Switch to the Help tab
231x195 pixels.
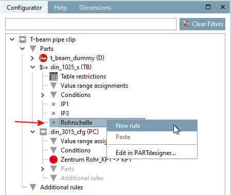pyautogui.click(x=60, y=8)
